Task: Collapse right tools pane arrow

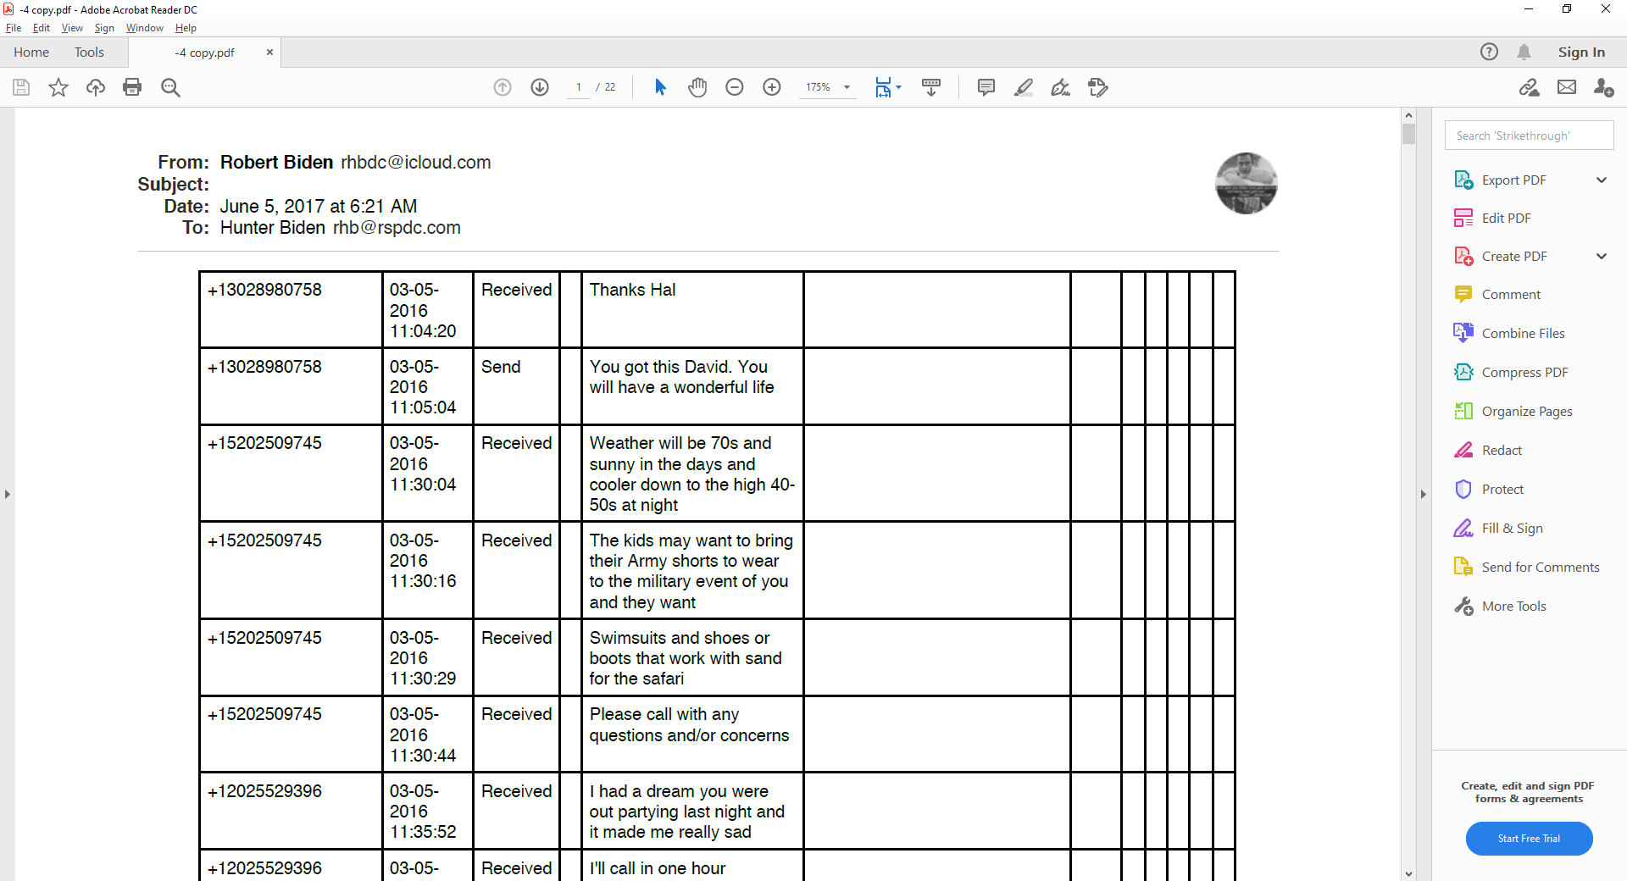Action: pos(1424,494)
